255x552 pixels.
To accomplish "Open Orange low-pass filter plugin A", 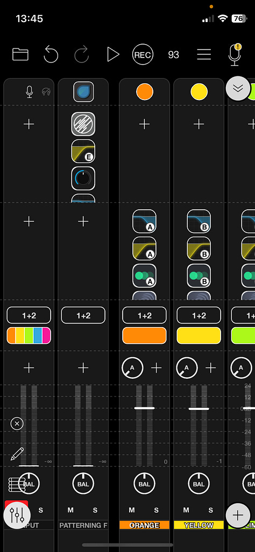I will pos(144,222).
